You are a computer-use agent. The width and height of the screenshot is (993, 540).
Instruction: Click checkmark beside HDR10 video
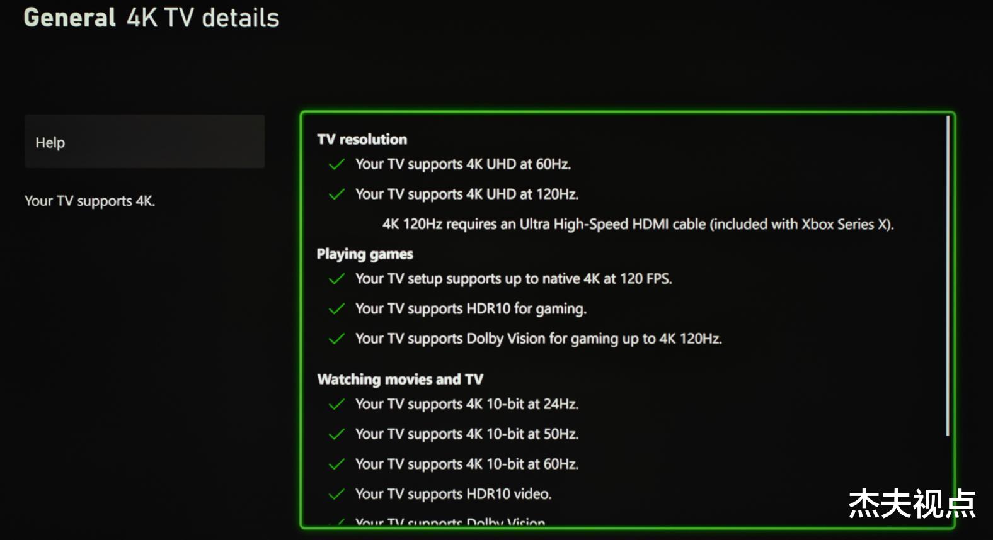tap(337, 495)
